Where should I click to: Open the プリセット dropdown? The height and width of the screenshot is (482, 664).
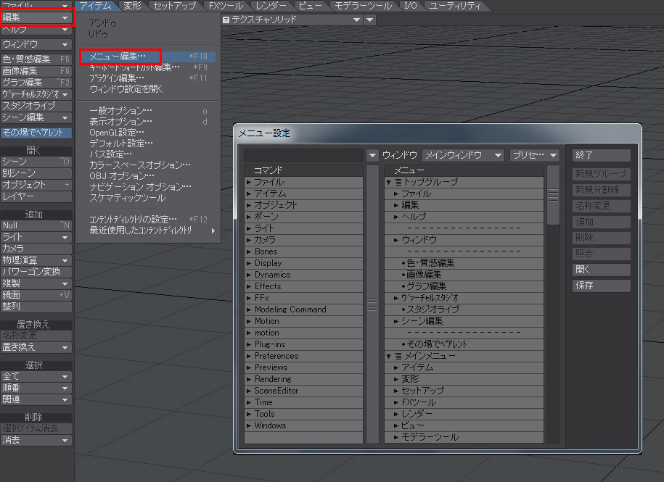coord(534,155)
